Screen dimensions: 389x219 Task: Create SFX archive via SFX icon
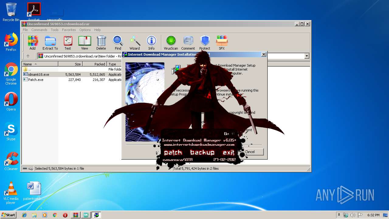click(222, 43)
